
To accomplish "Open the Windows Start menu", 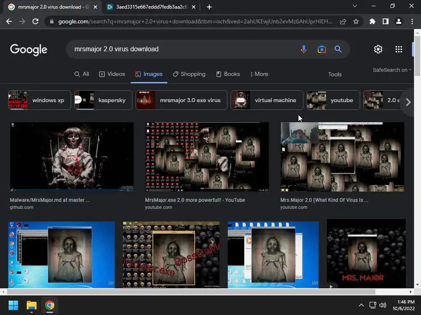I will (13, 305).
